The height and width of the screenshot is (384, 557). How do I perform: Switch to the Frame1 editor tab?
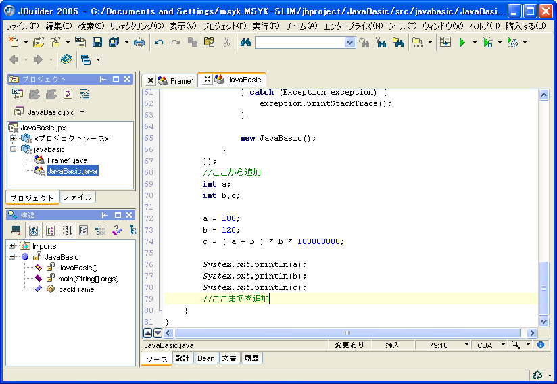point(181,80)
